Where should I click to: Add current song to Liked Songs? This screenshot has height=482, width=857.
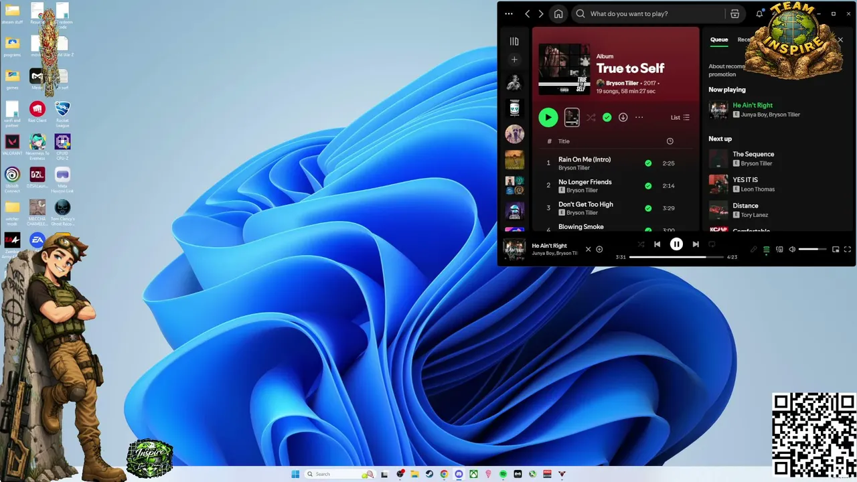pos(599,249)
